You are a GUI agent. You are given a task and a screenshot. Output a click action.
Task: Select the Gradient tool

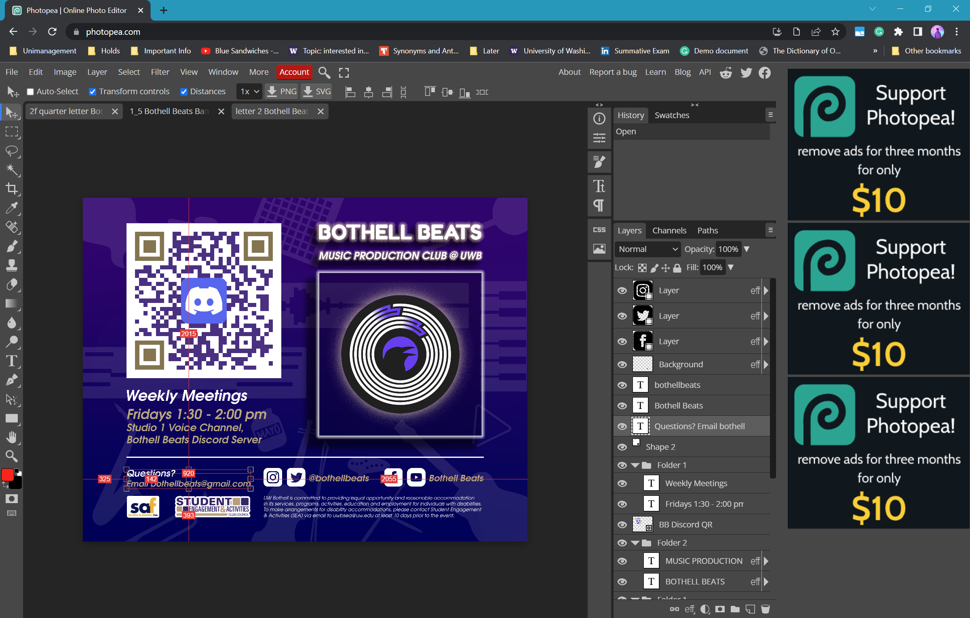tap(12, 303)
